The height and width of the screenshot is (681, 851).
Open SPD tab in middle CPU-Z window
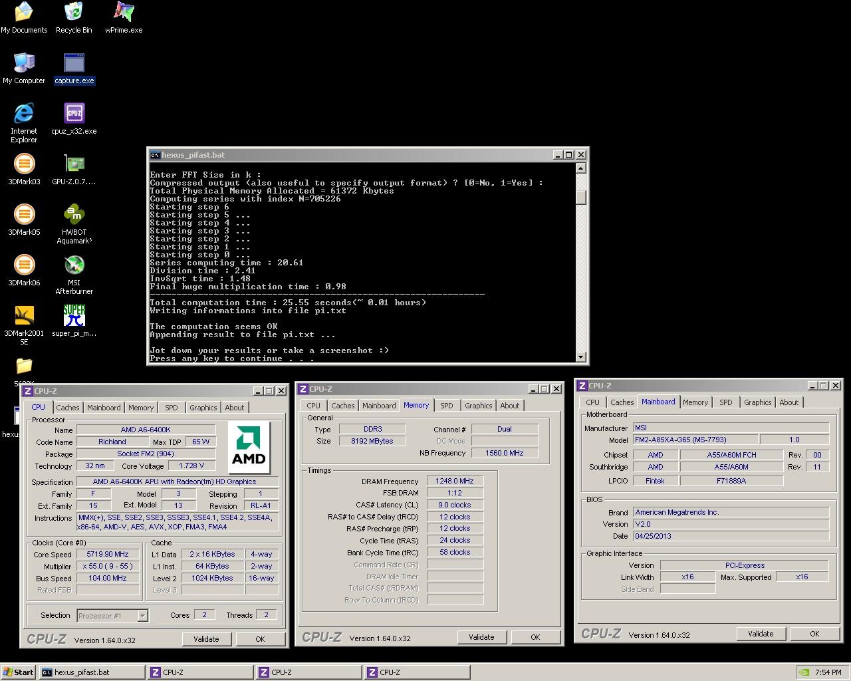click(x=446, y=406)
